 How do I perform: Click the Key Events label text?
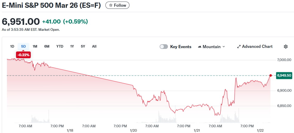click(x=181, y=47)
